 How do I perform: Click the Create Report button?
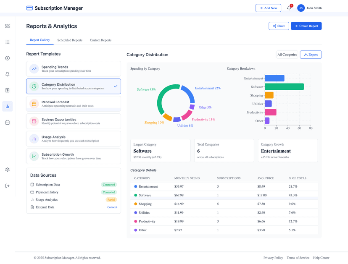[x=306, y=26]
